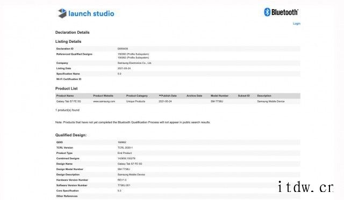Sort by Description column header
This screenshot has width=344, height=200.
pos(264,96)
